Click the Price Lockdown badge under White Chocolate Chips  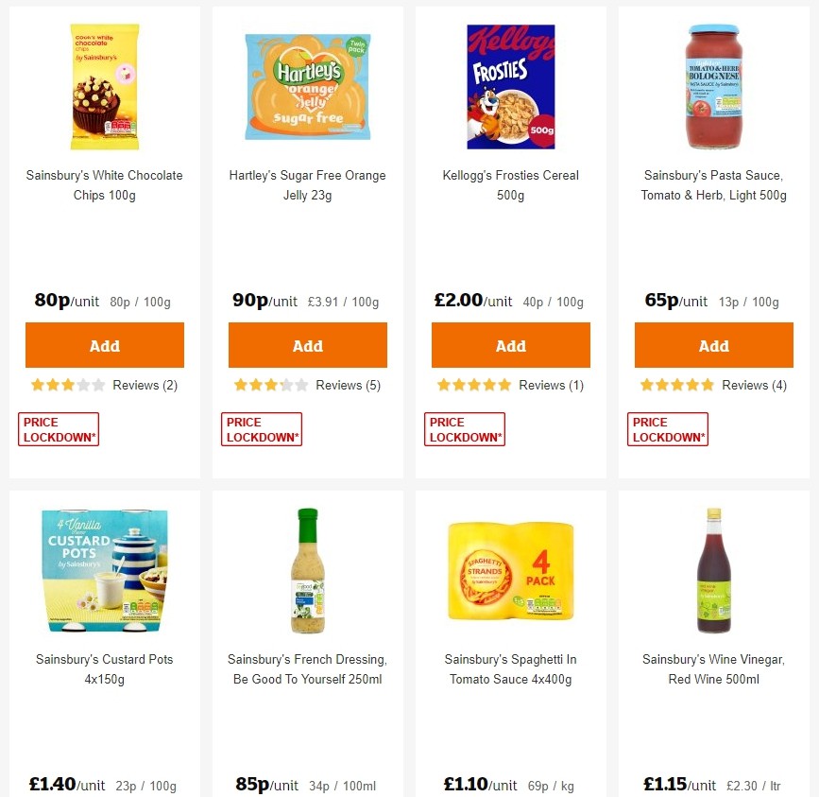tap(58, 428)
